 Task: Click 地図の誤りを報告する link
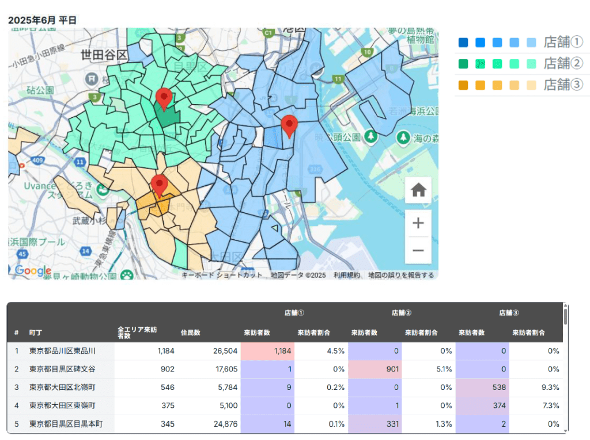(x=401, y=276)
